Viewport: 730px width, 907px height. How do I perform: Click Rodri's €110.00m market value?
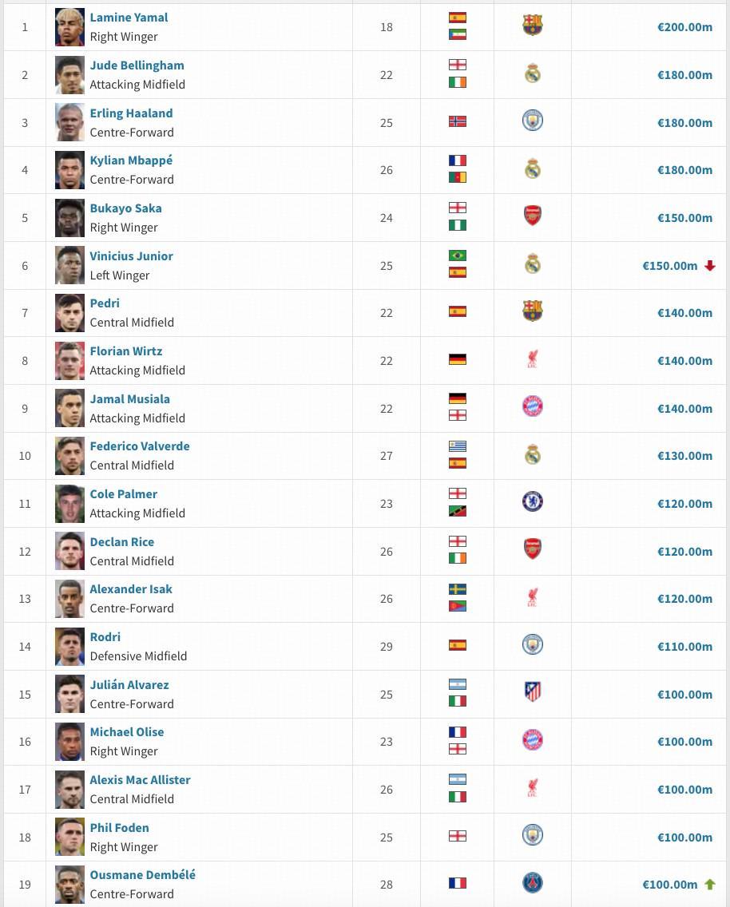(x=684, y=647)
